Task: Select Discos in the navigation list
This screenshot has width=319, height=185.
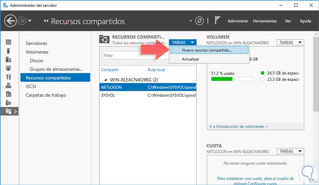Action: (x=36, y=61)
